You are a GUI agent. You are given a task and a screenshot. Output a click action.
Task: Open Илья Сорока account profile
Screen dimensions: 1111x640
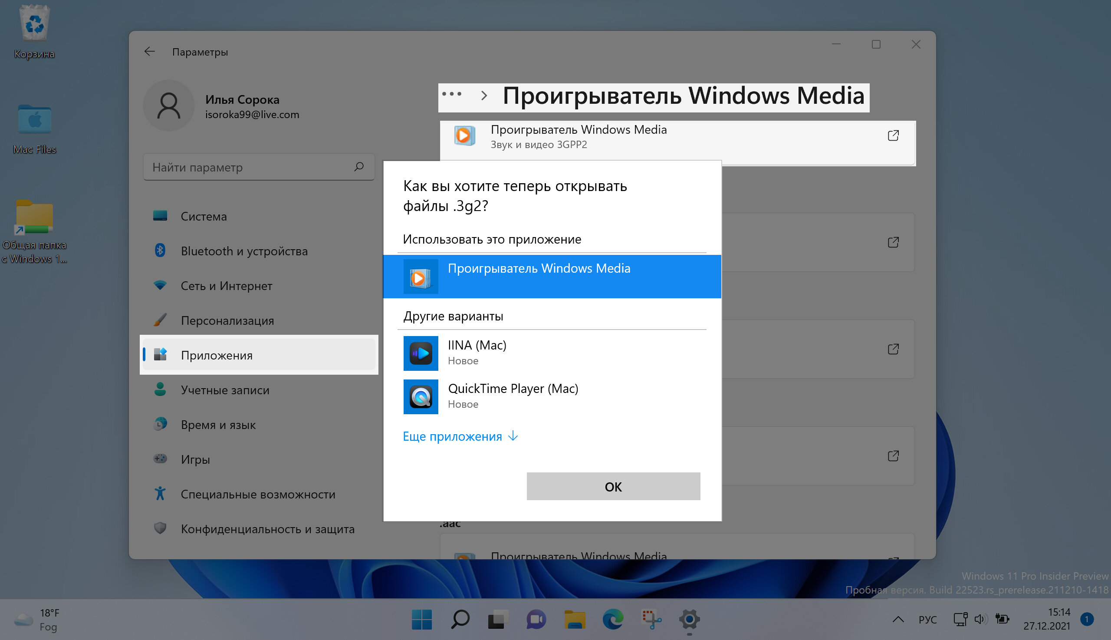[x=222, y=106]
